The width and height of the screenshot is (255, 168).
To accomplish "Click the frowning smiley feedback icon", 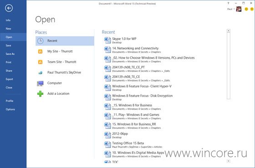I will pos(252,9).
